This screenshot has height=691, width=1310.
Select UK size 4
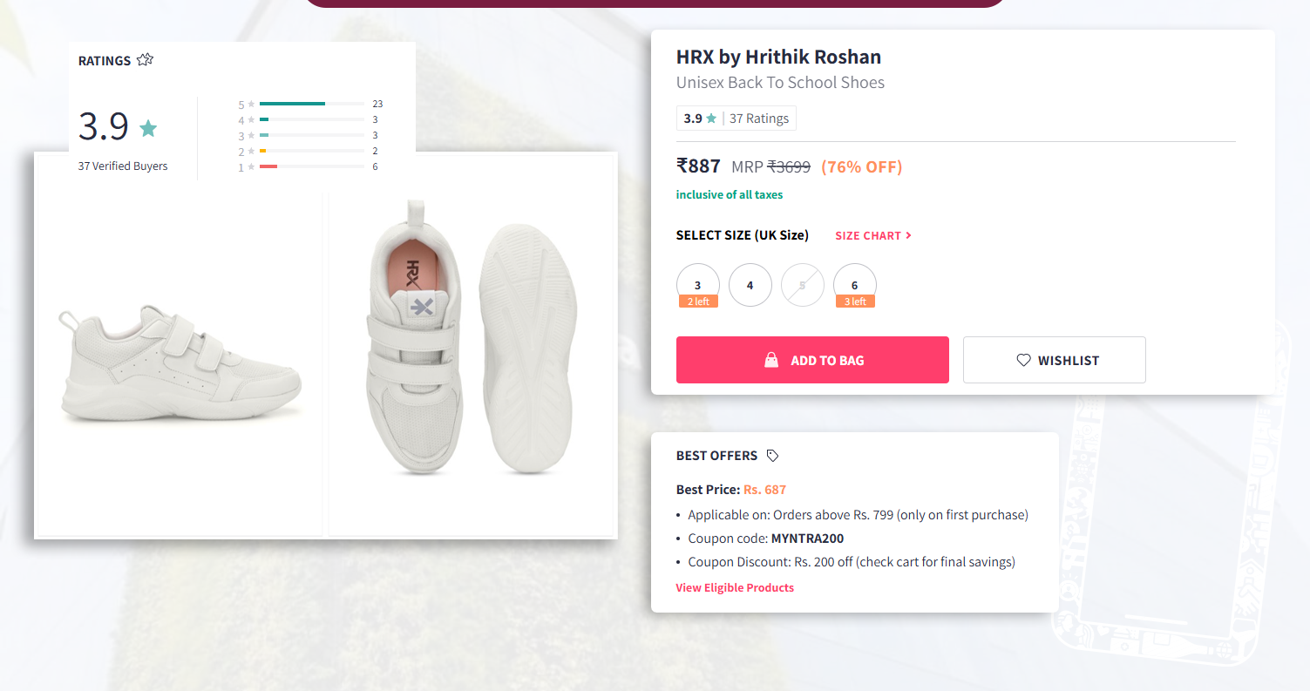[x=750, y=284]
